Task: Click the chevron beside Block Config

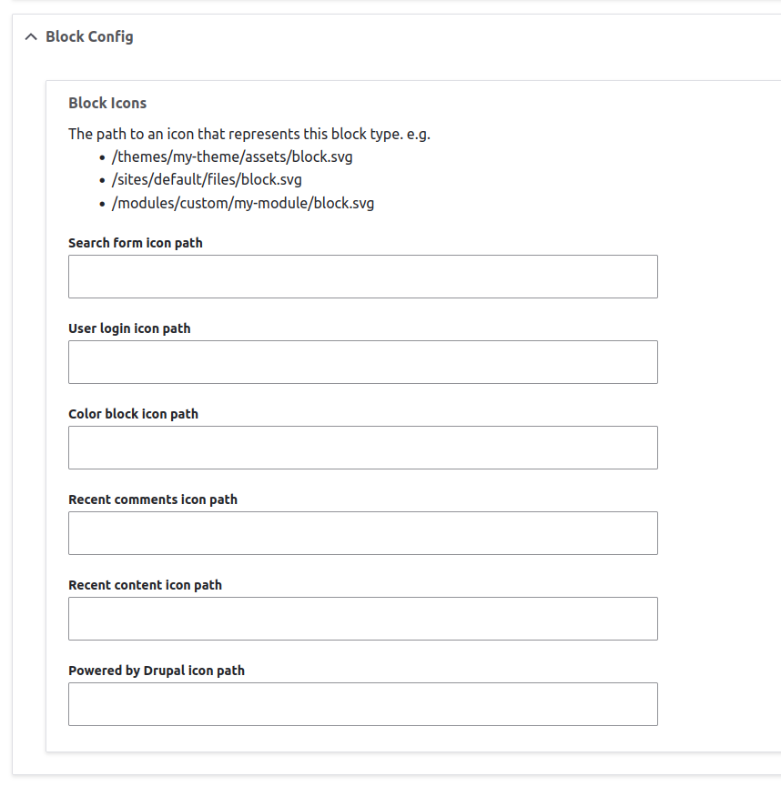Action: pyautogui.click(x=30, y=36)
